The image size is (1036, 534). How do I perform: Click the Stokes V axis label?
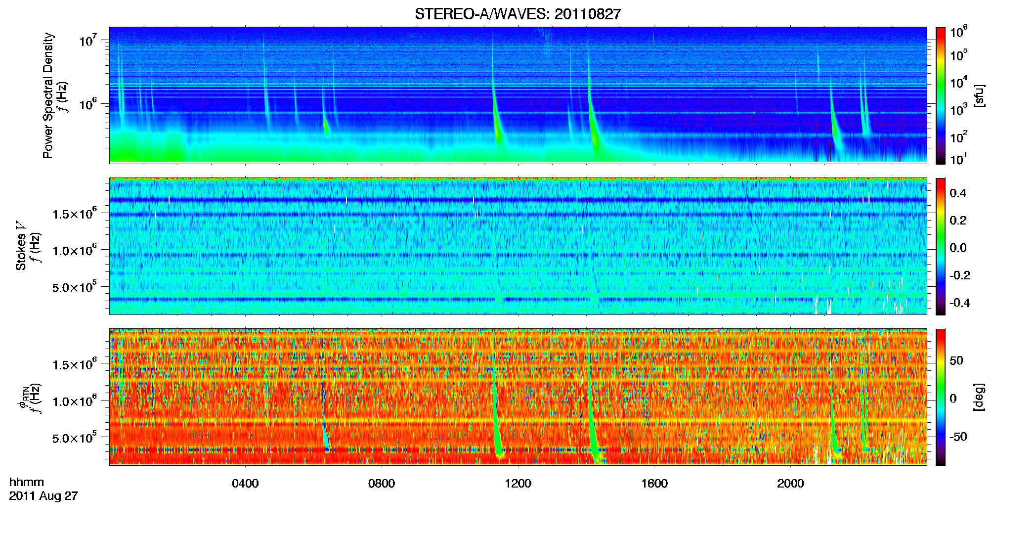[x=21, y=246]
